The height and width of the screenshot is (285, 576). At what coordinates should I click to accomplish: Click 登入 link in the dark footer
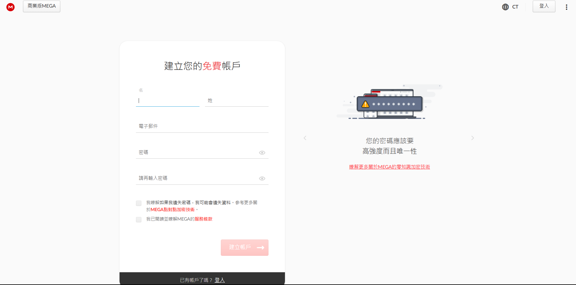(220, 280)
